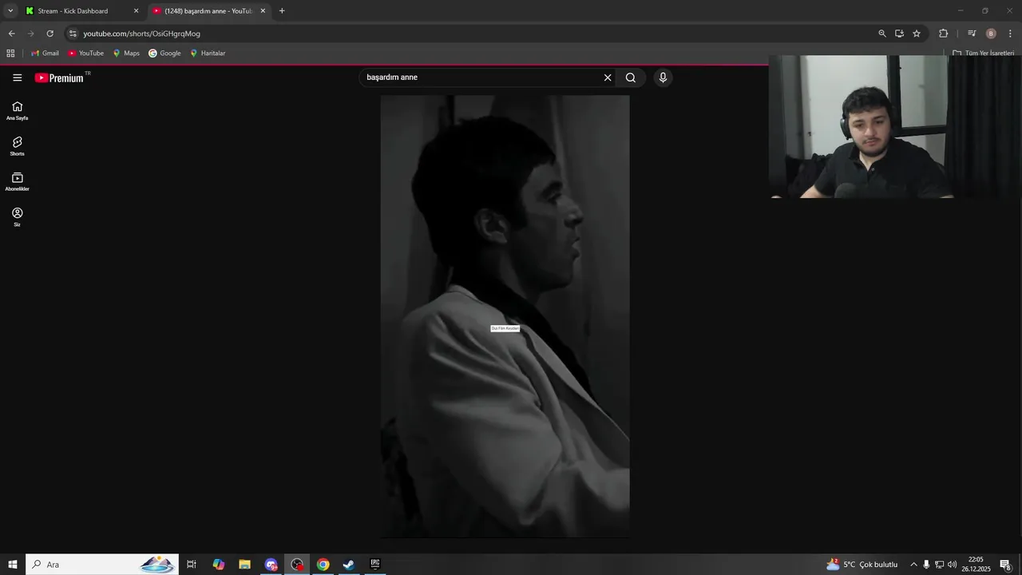
Task: Open the volume speaker tray icon
Action: tap(952, 565)
